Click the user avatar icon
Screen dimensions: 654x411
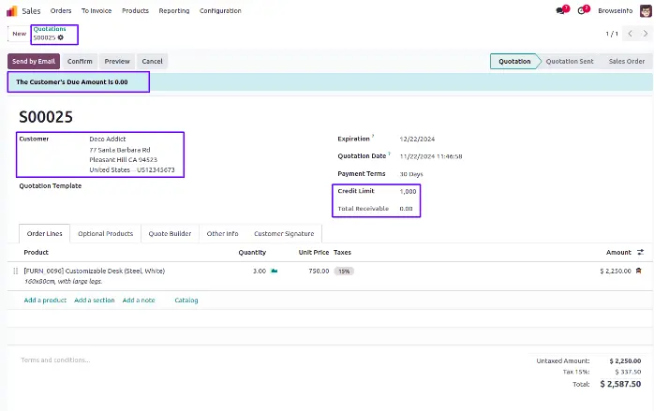(645, 10)
